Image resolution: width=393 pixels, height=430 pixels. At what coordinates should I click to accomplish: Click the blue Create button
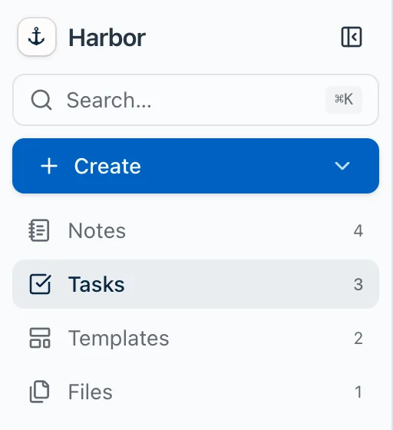point(196,166)
